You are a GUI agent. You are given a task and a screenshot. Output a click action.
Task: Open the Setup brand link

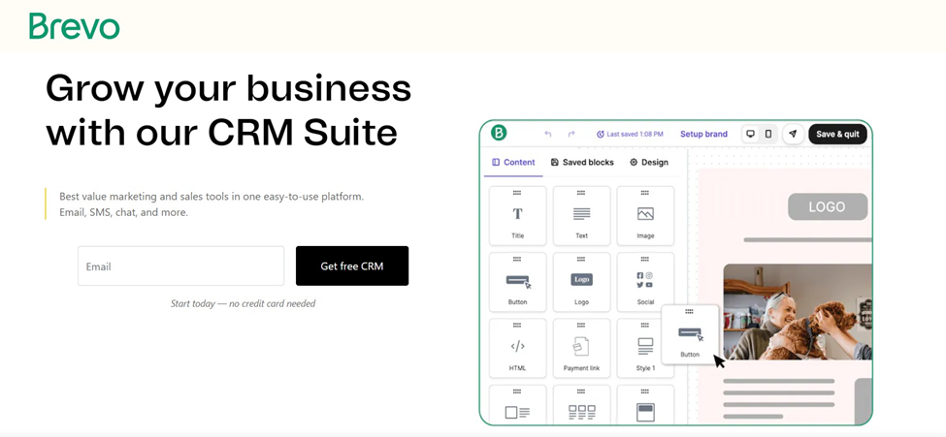point(703,134)
